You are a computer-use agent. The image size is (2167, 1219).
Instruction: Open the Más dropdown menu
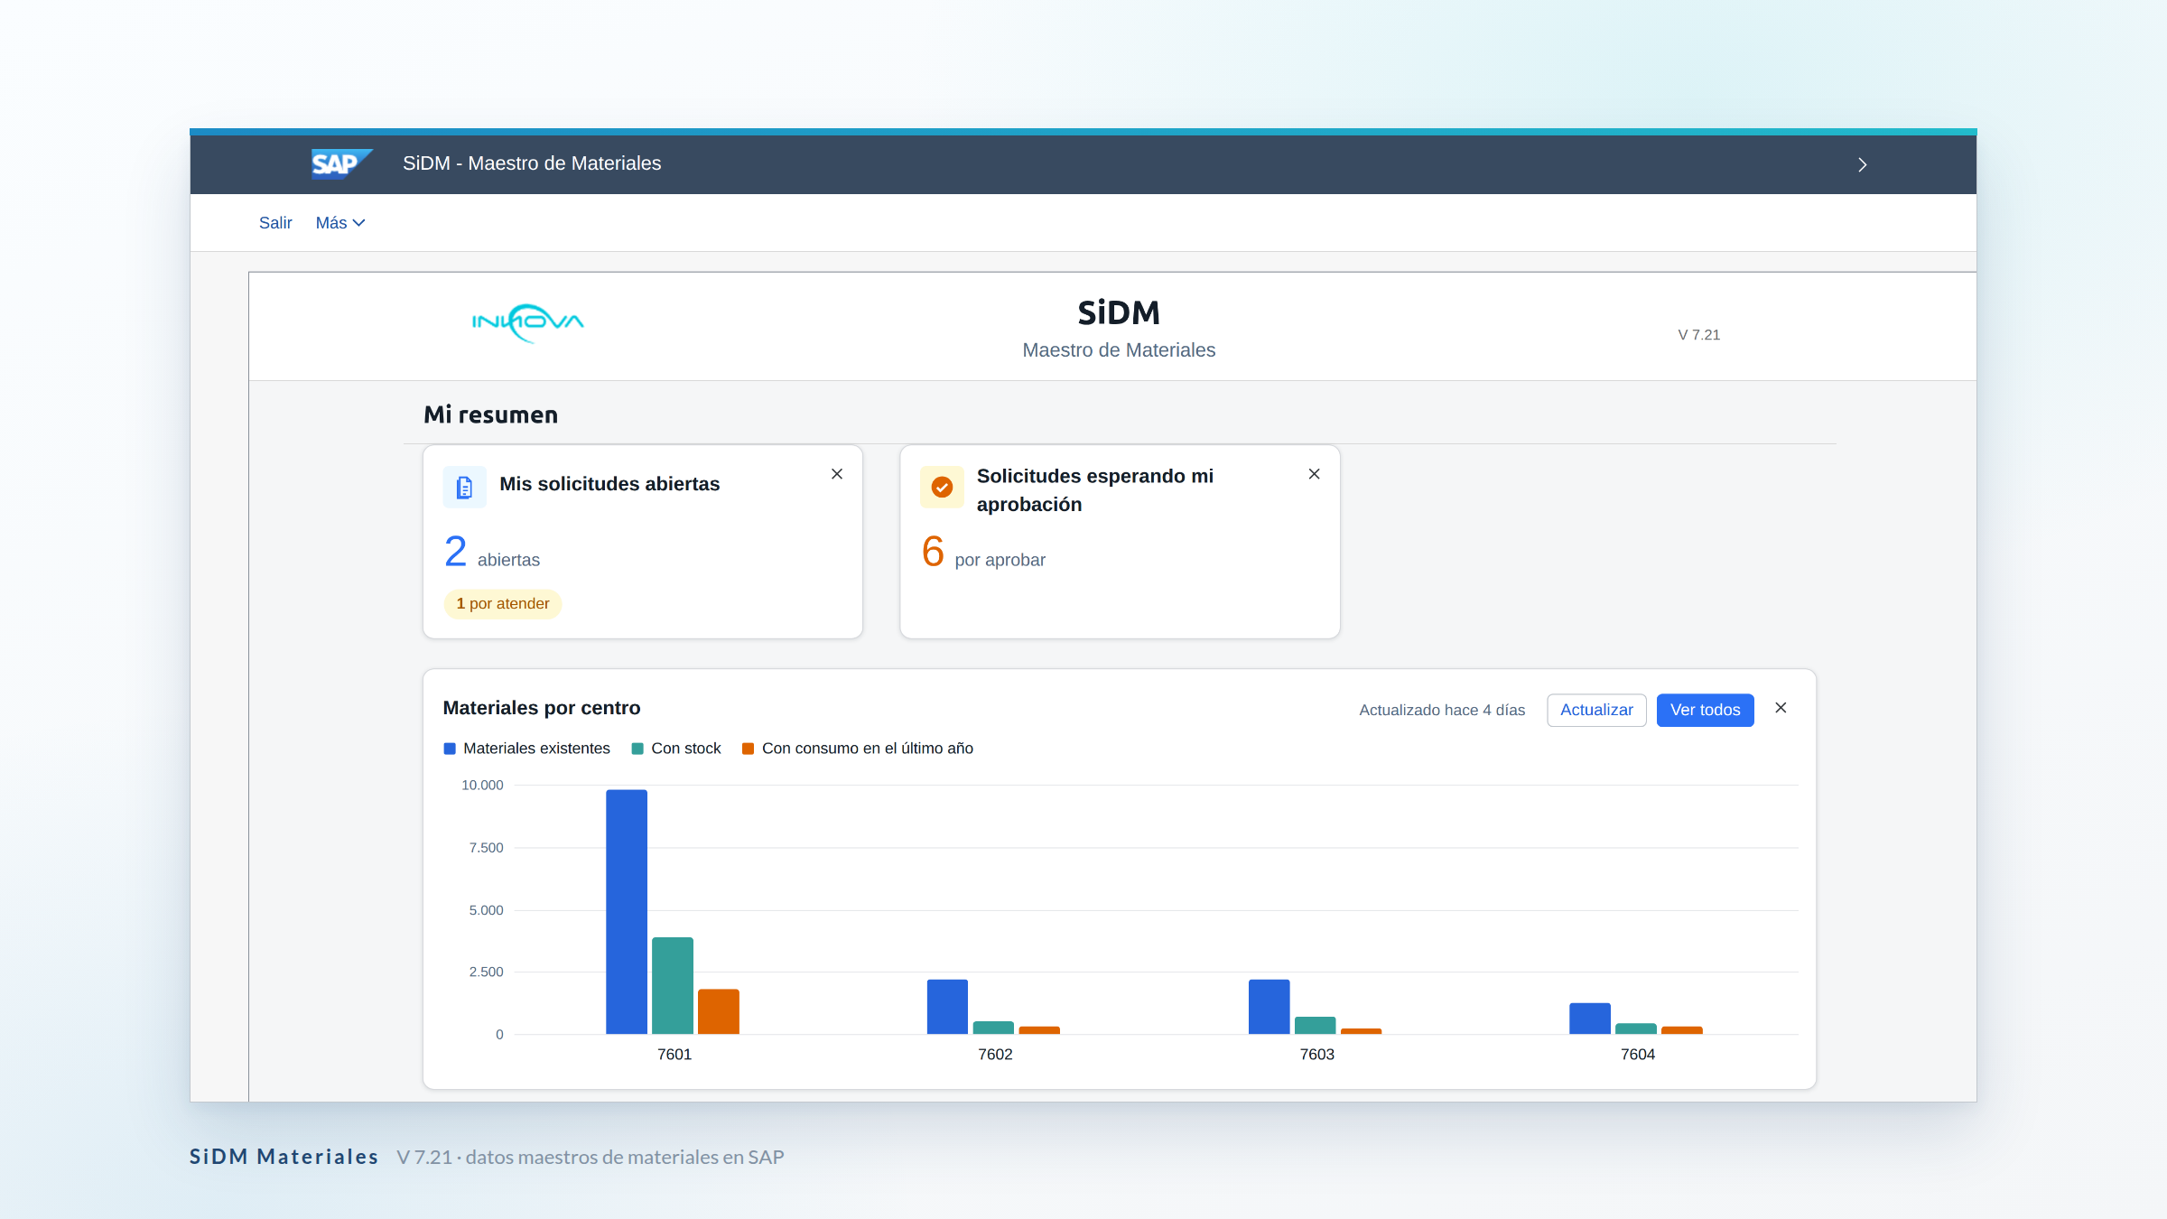(339, 223)
